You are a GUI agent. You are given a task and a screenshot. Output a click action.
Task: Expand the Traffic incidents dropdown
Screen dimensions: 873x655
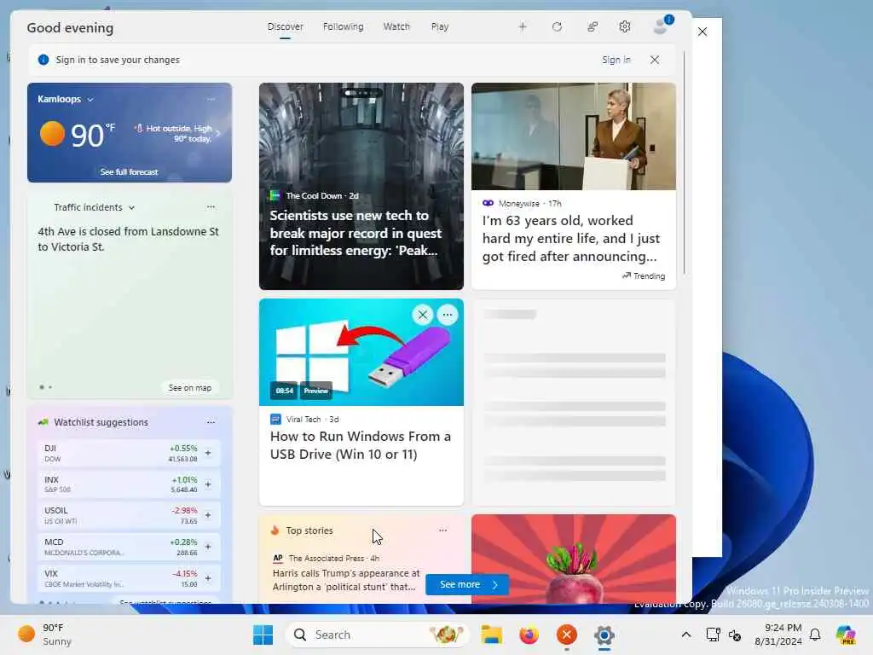pyautogui.click(x=131, y=208)
